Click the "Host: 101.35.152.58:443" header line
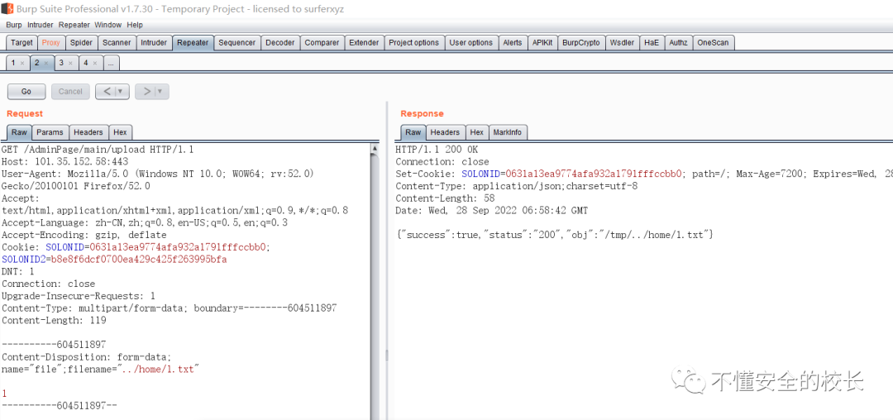 click(x=65, y=161)
